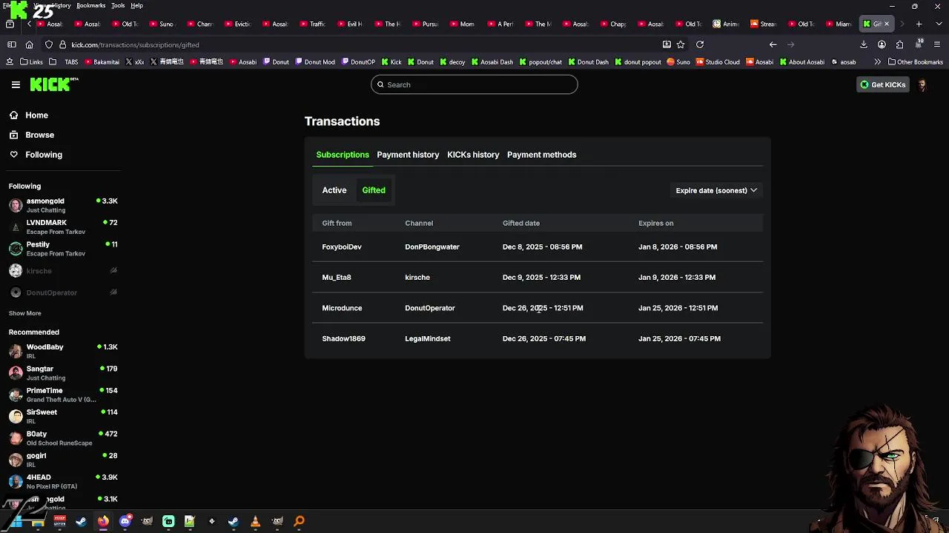Open PrimeTime recommended channel

point(63,395)
